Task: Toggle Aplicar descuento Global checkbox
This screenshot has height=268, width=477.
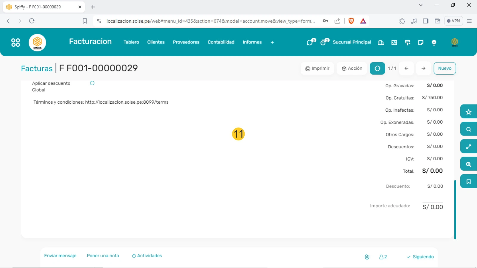Action: [92, 83]
